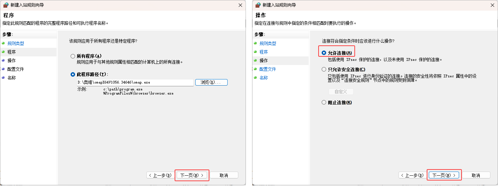Select 允许连接 radio button
The height and width of the screenshot is (186, 498).
324,53
